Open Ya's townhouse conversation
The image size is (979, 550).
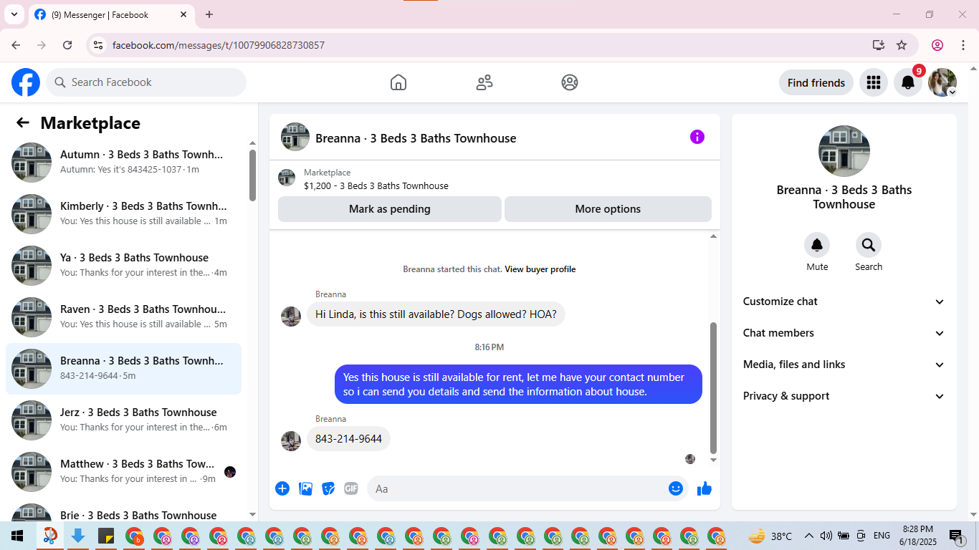click(x=123, y=266)
